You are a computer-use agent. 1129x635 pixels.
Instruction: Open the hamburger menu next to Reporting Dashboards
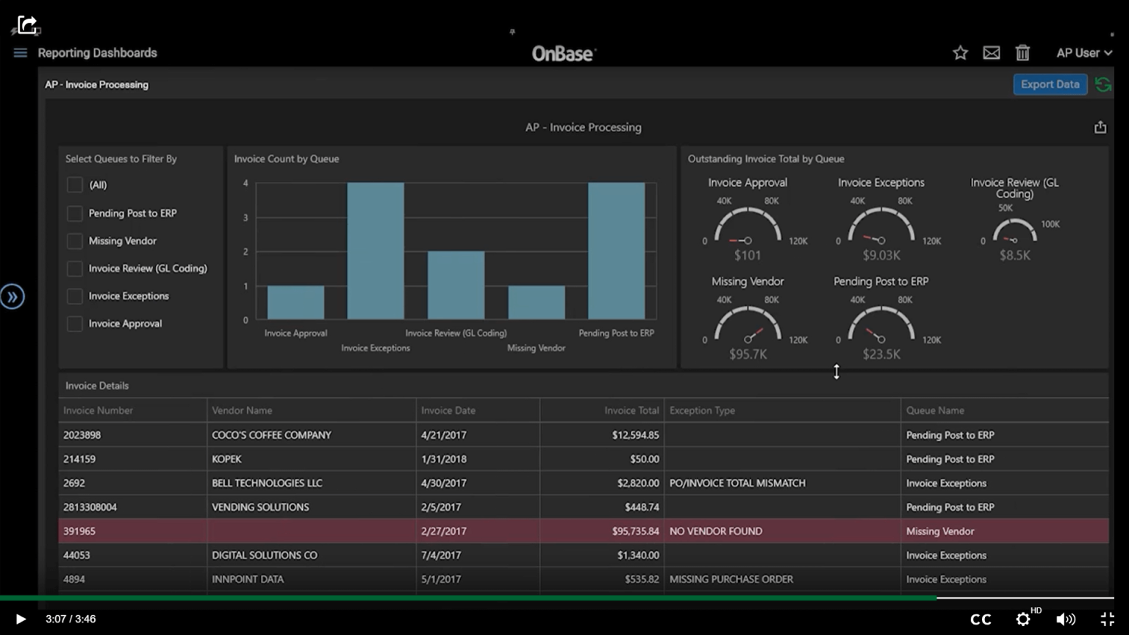tap(20, 52)
